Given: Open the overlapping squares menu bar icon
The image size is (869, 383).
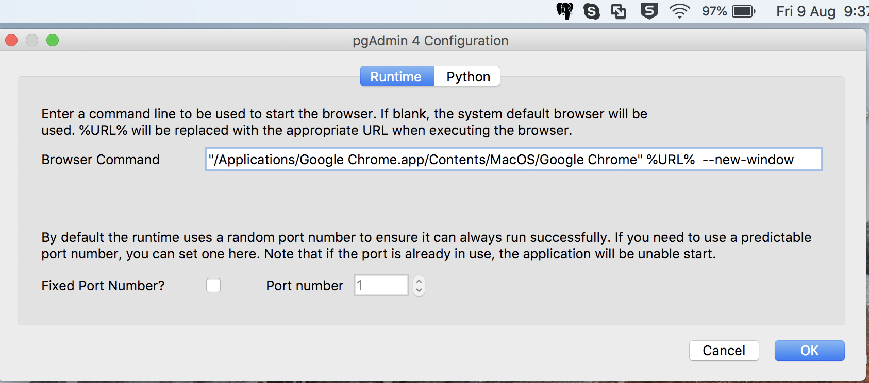Looking at the screenshot, I should click(619, 11).
